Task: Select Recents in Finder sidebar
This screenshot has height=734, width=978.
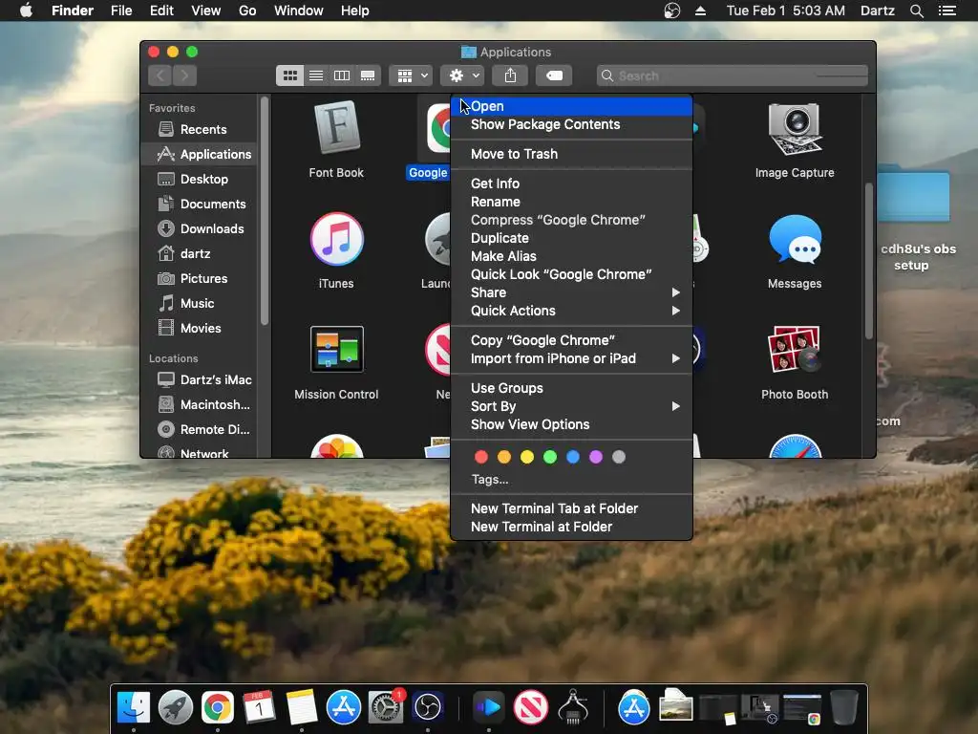Action: click(x=200, y=129)
